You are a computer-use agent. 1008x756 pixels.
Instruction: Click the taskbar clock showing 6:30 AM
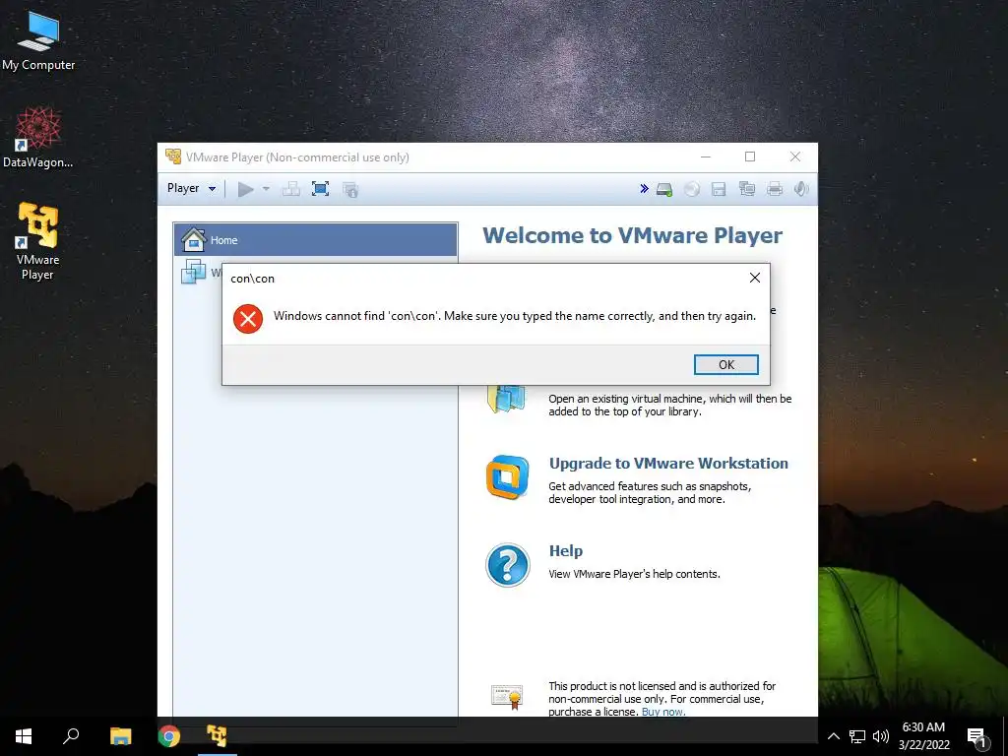tap(923, 736)
